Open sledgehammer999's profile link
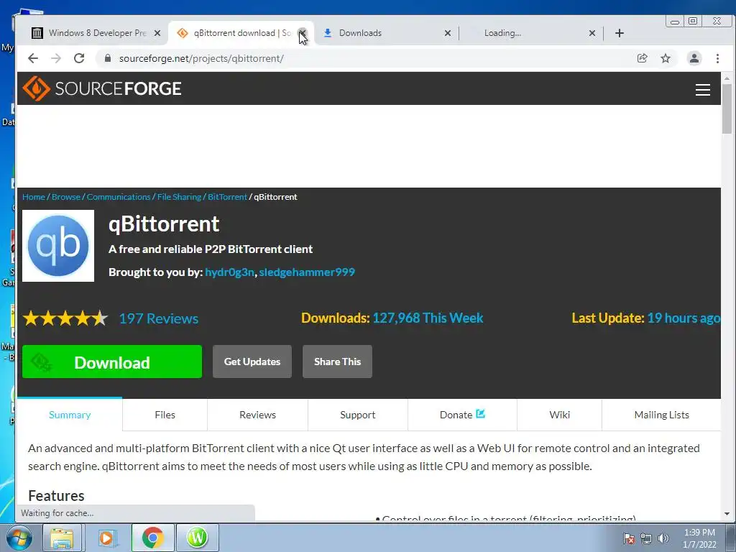The height and width of the screenshot is (552, 736). pyautogui.click(x=307, y=272)
